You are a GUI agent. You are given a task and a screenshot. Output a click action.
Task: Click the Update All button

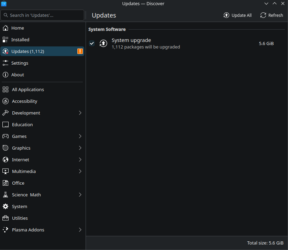(237, 15)
